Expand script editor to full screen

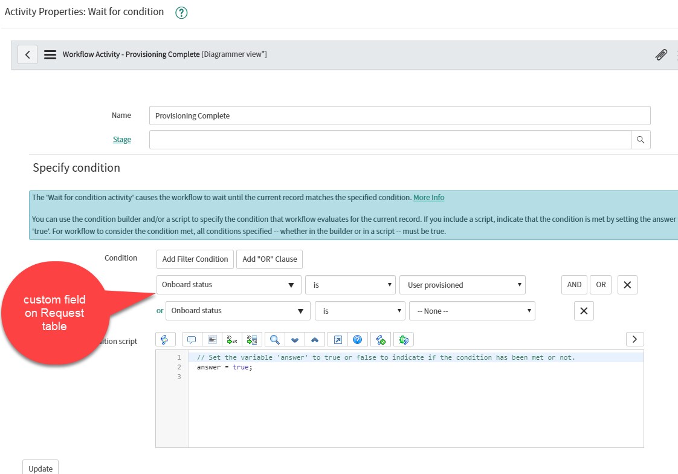pyautogui.click(x=338, y=339)
